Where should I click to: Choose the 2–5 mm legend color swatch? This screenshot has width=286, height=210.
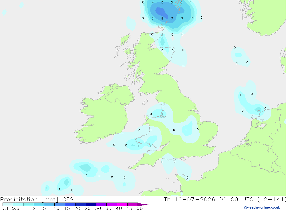coord(39,204)
